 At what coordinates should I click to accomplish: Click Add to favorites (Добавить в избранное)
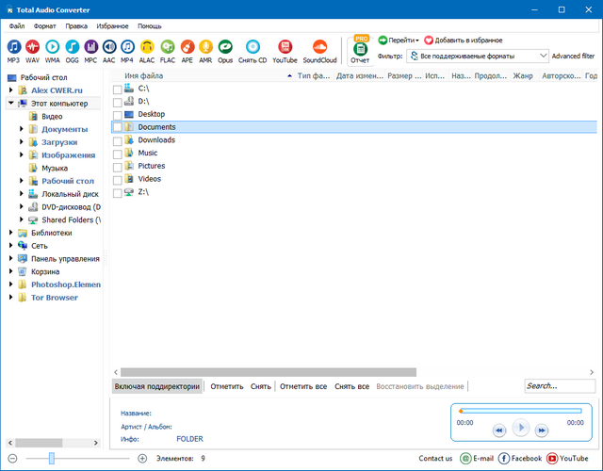tap(463, 41)
